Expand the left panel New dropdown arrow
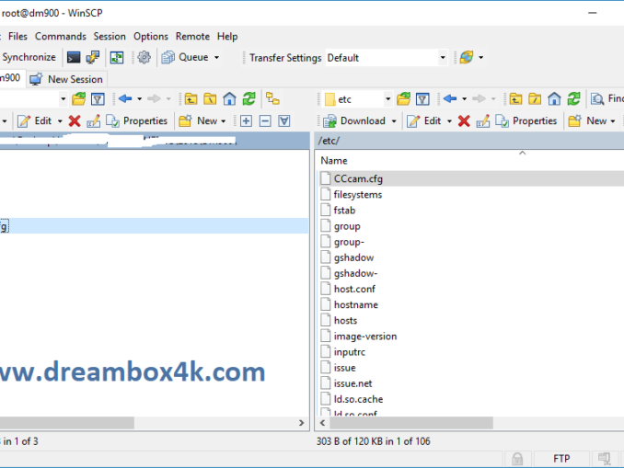The image size is (624, 468). coord(224,121)
